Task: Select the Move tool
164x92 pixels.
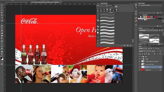Action: [x=2, y=5]
